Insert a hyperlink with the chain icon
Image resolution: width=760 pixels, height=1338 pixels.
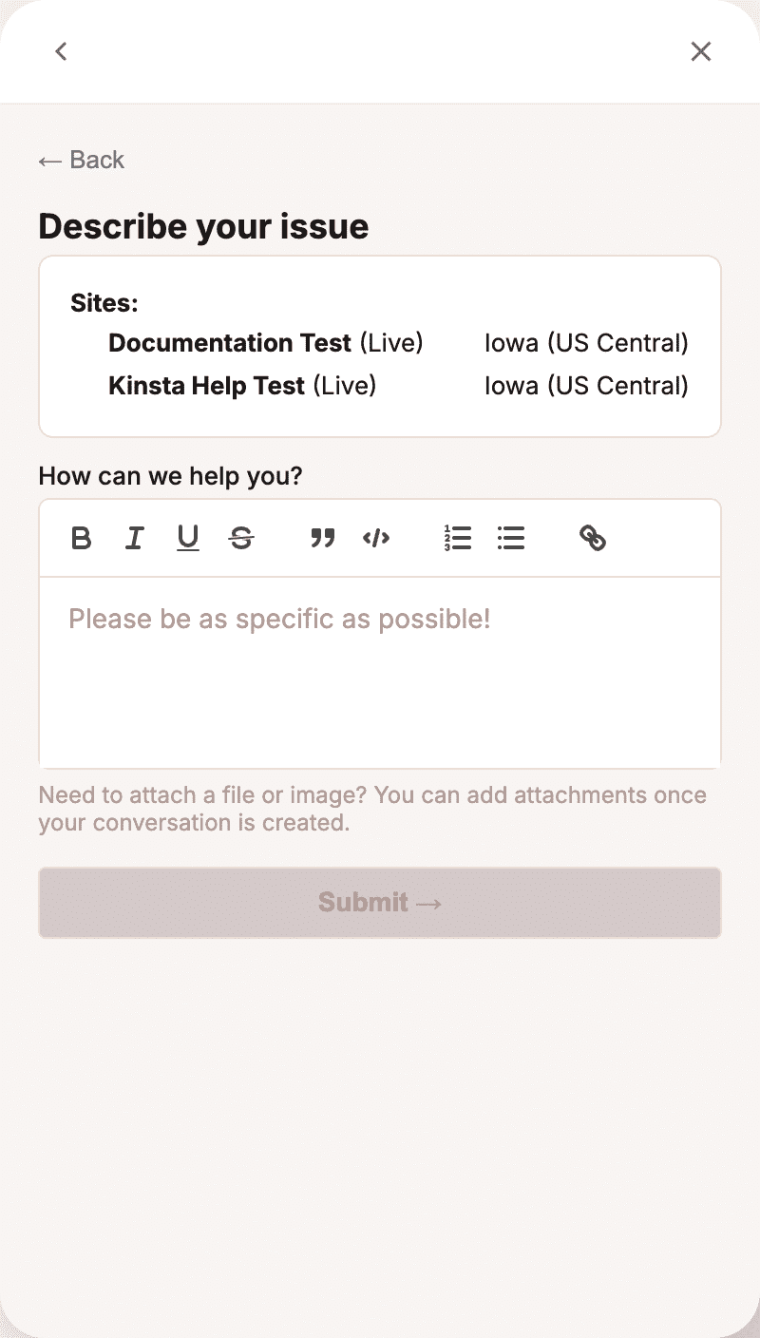pos(593,539)
